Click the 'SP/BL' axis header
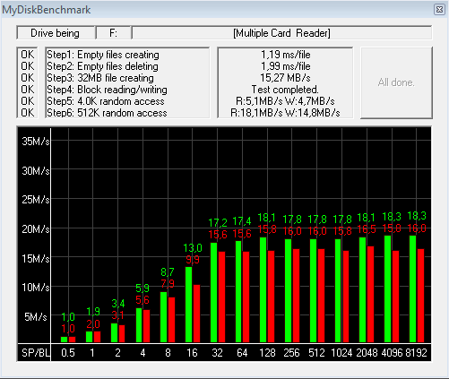Screen dimensions: 449x379 pyautogui.click(x=35, y=353)
